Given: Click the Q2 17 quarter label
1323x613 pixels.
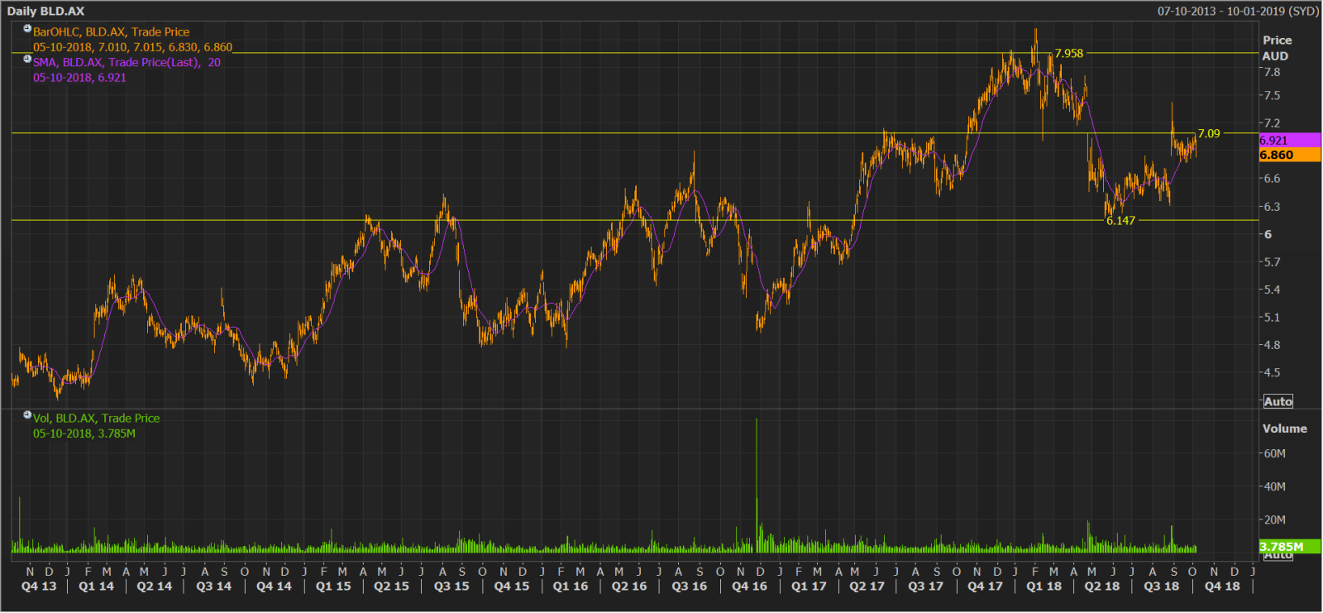Looking at the screenshot, I should coord(867,586).
